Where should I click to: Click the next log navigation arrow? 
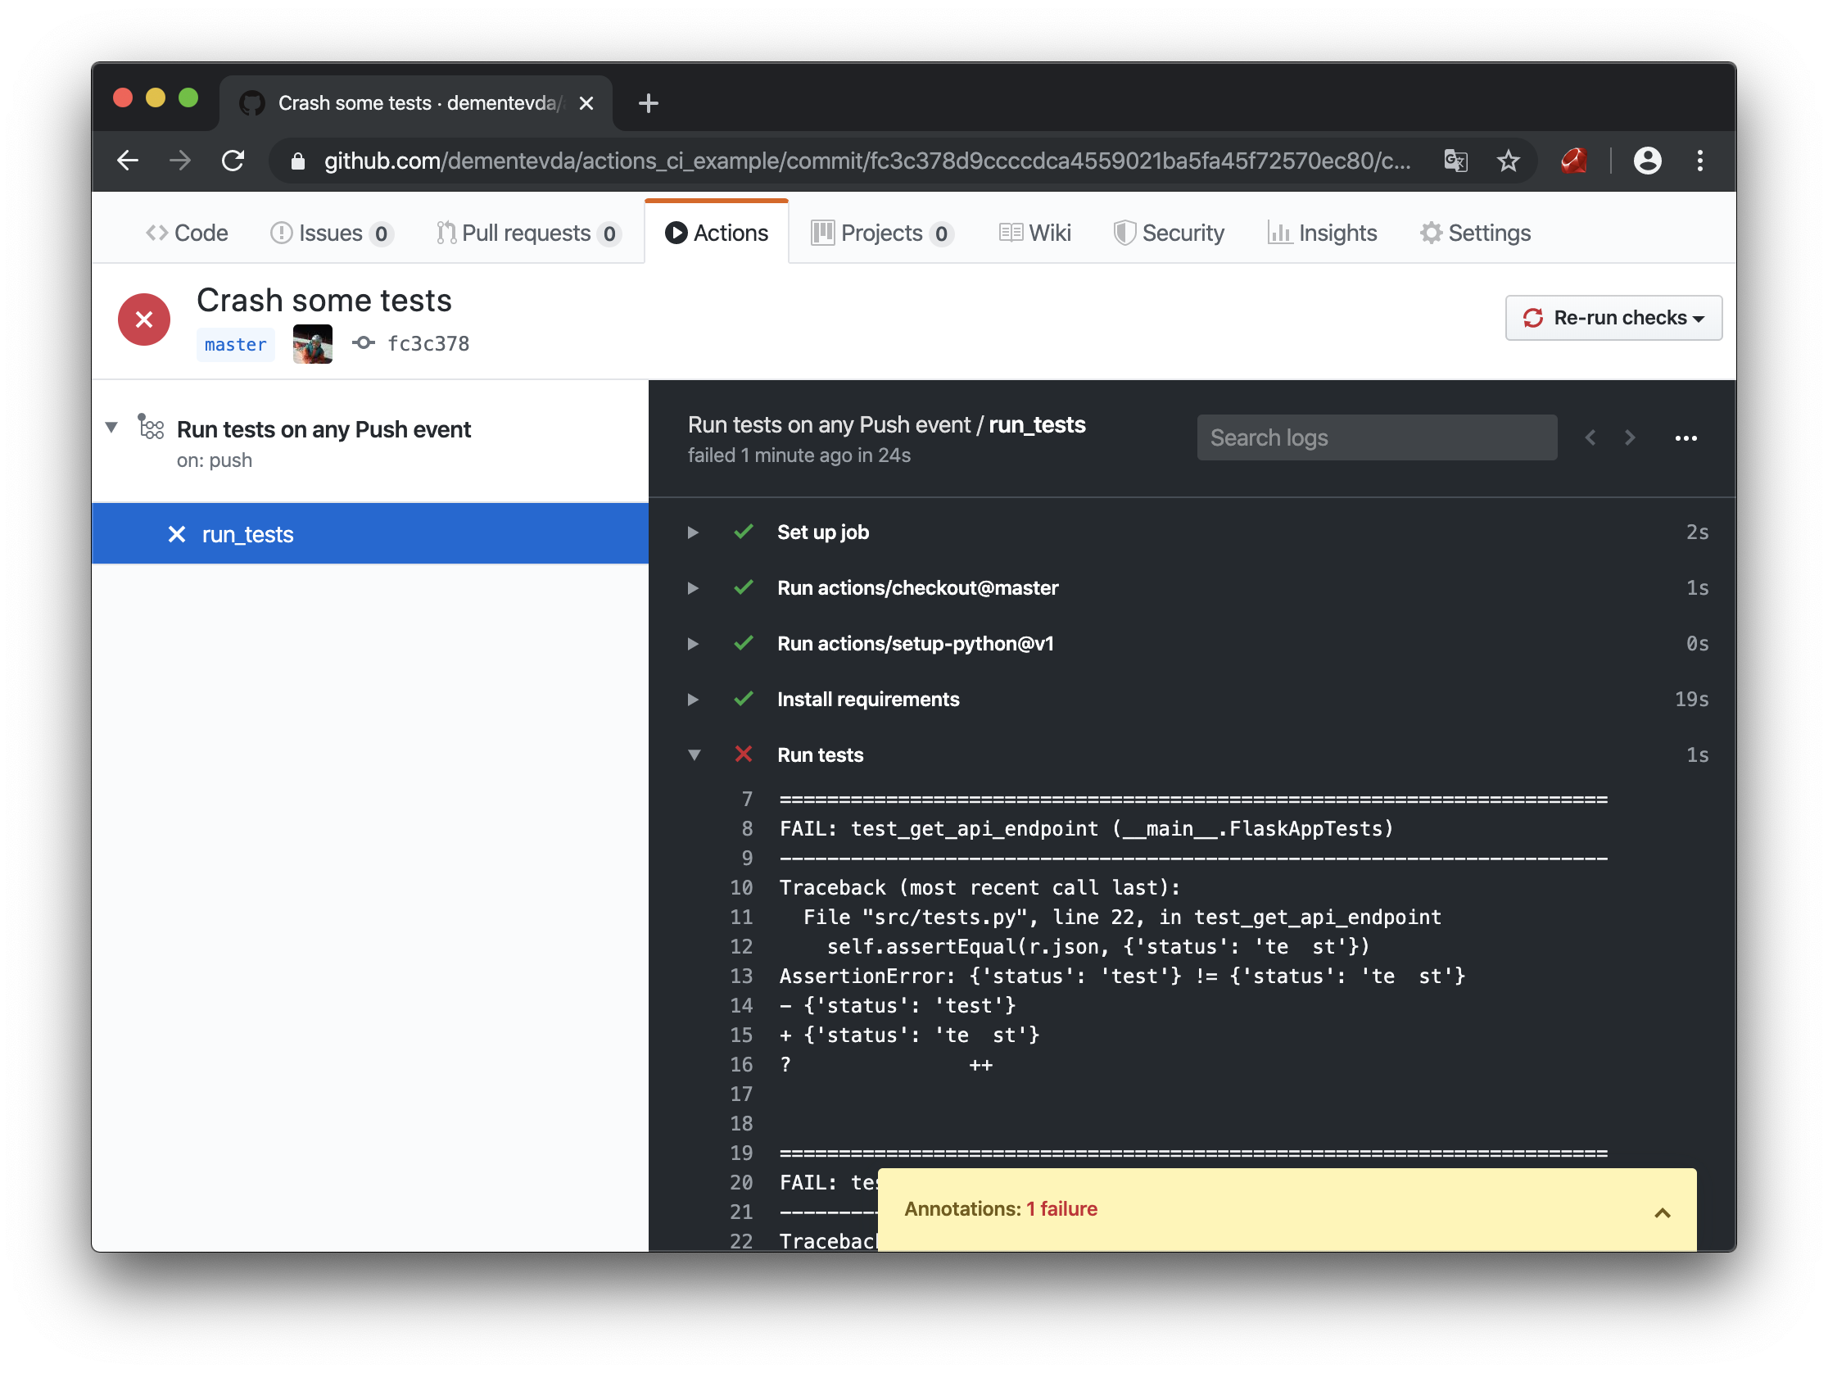(1631, 437)
